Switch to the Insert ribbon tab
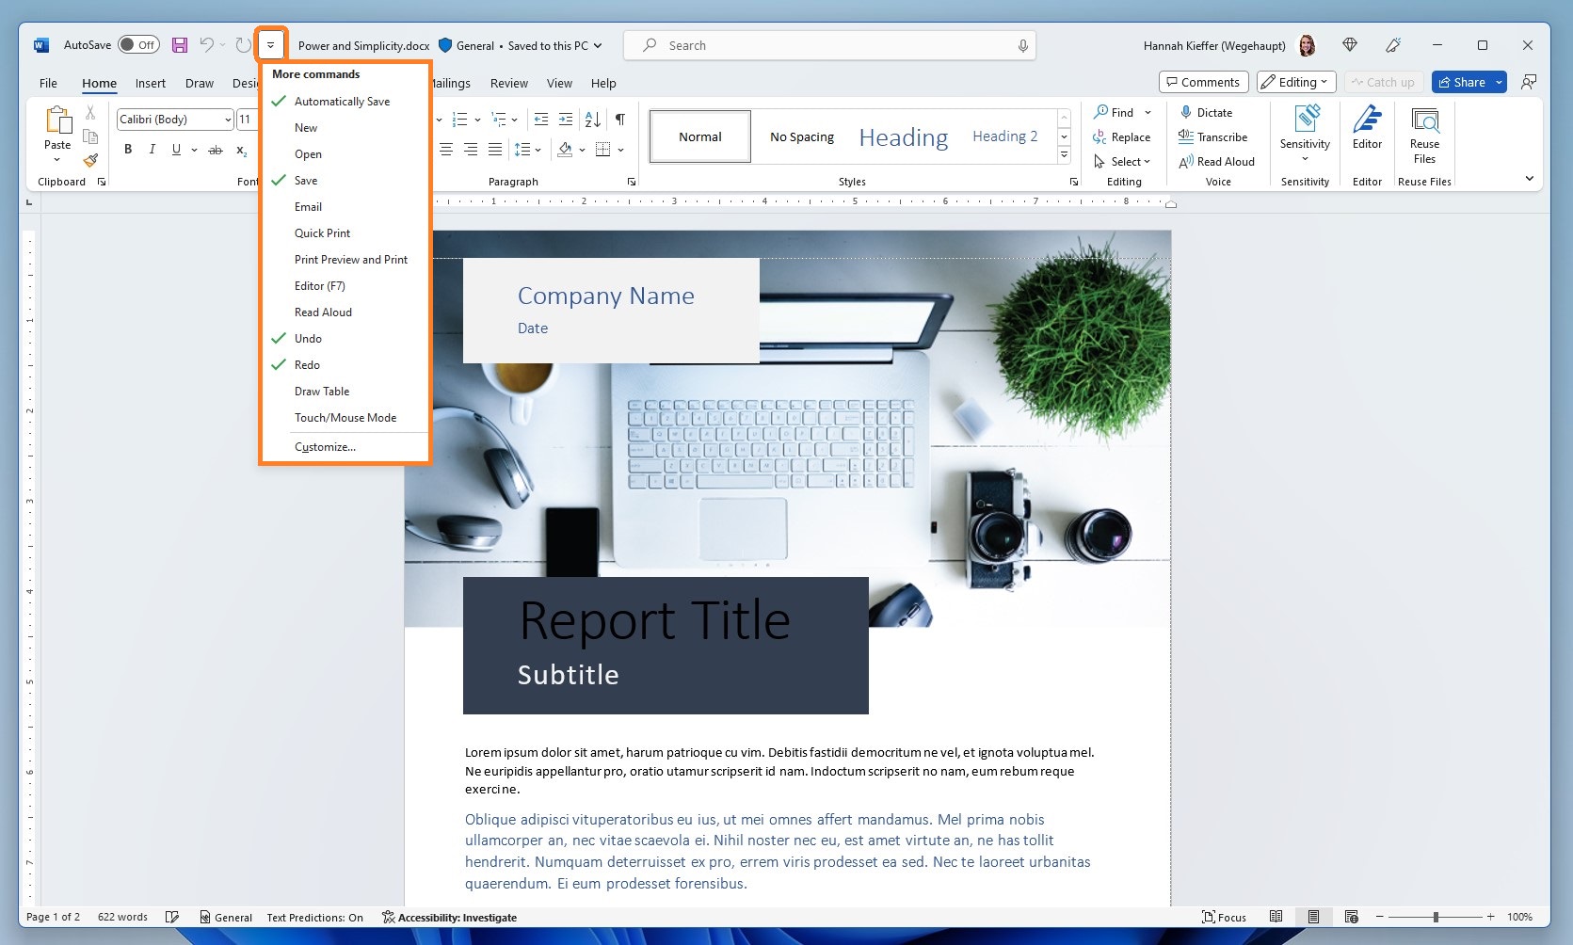 [x=150, y=84]
